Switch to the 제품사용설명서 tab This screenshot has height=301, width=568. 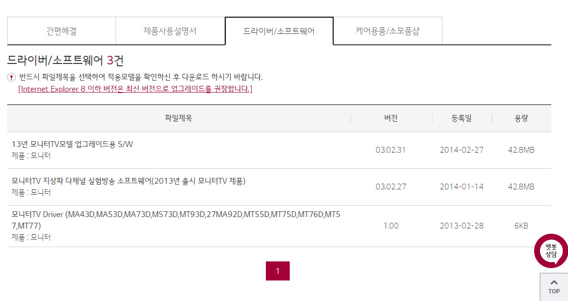tap(170, 31)
